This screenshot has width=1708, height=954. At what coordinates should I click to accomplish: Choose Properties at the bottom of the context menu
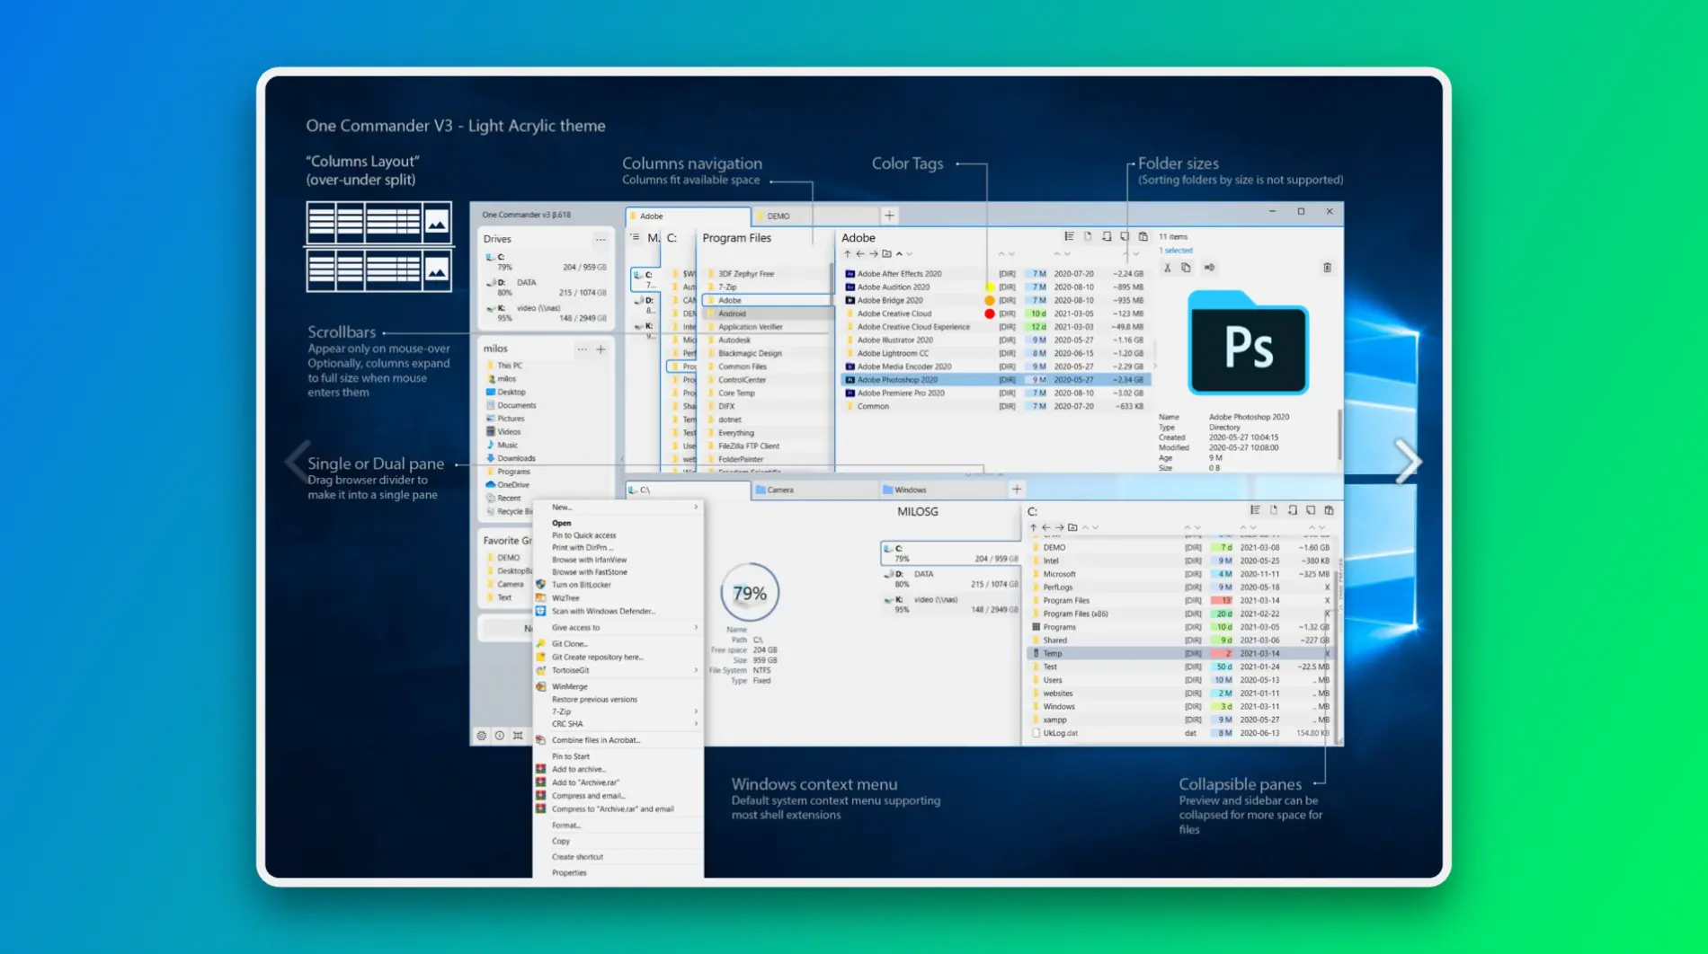click(617, 872)
